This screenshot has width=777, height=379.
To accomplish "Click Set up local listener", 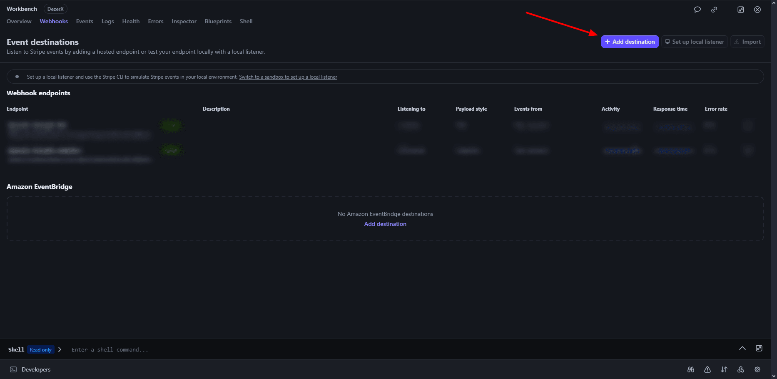I will tap(694, 42).
